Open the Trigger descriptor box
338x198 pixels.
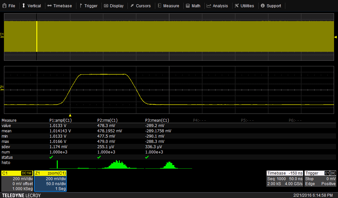point(320,179)
